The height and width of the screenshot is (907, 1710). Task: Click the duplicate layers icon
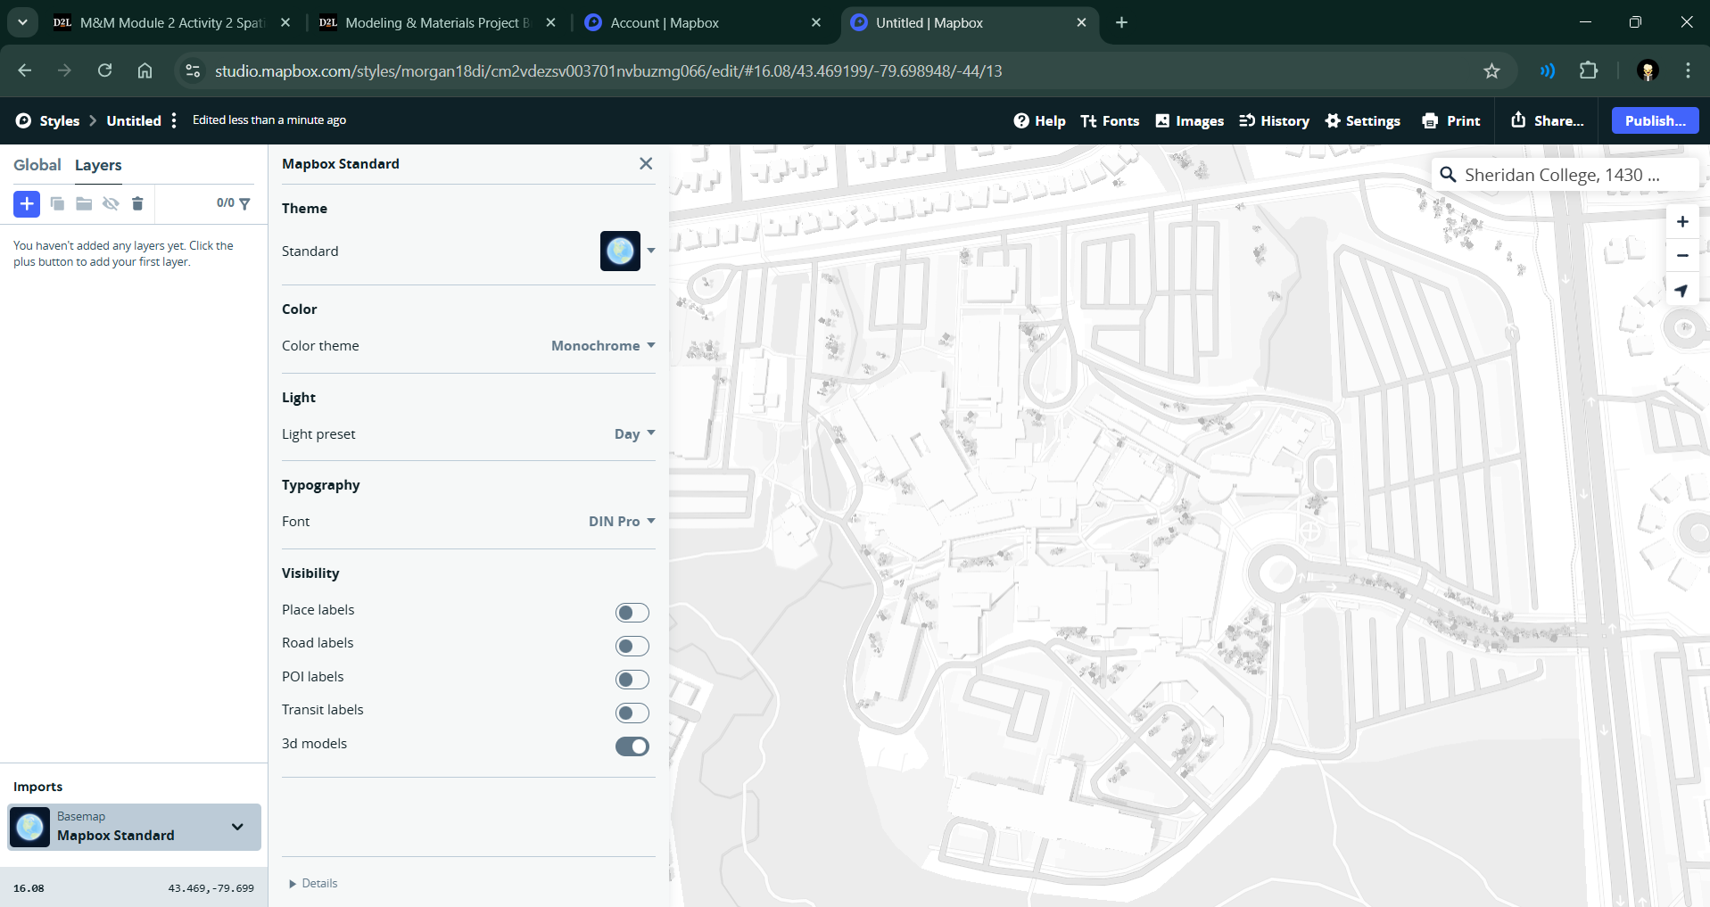57,204
